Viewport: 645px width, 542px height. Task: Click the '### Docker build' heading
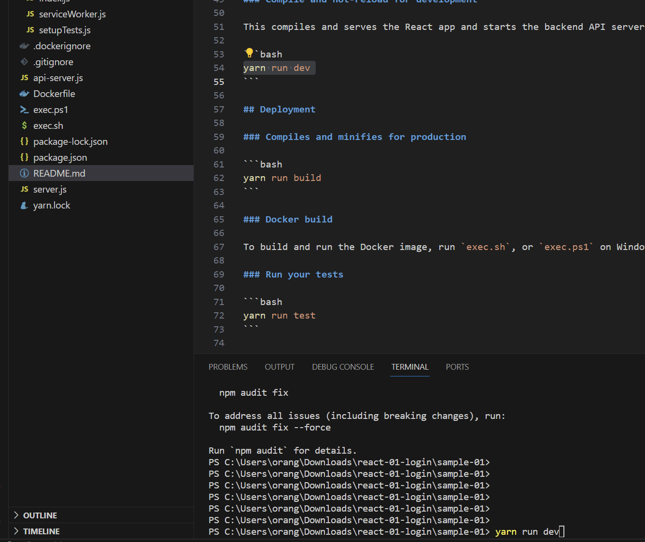coord(288,220)
